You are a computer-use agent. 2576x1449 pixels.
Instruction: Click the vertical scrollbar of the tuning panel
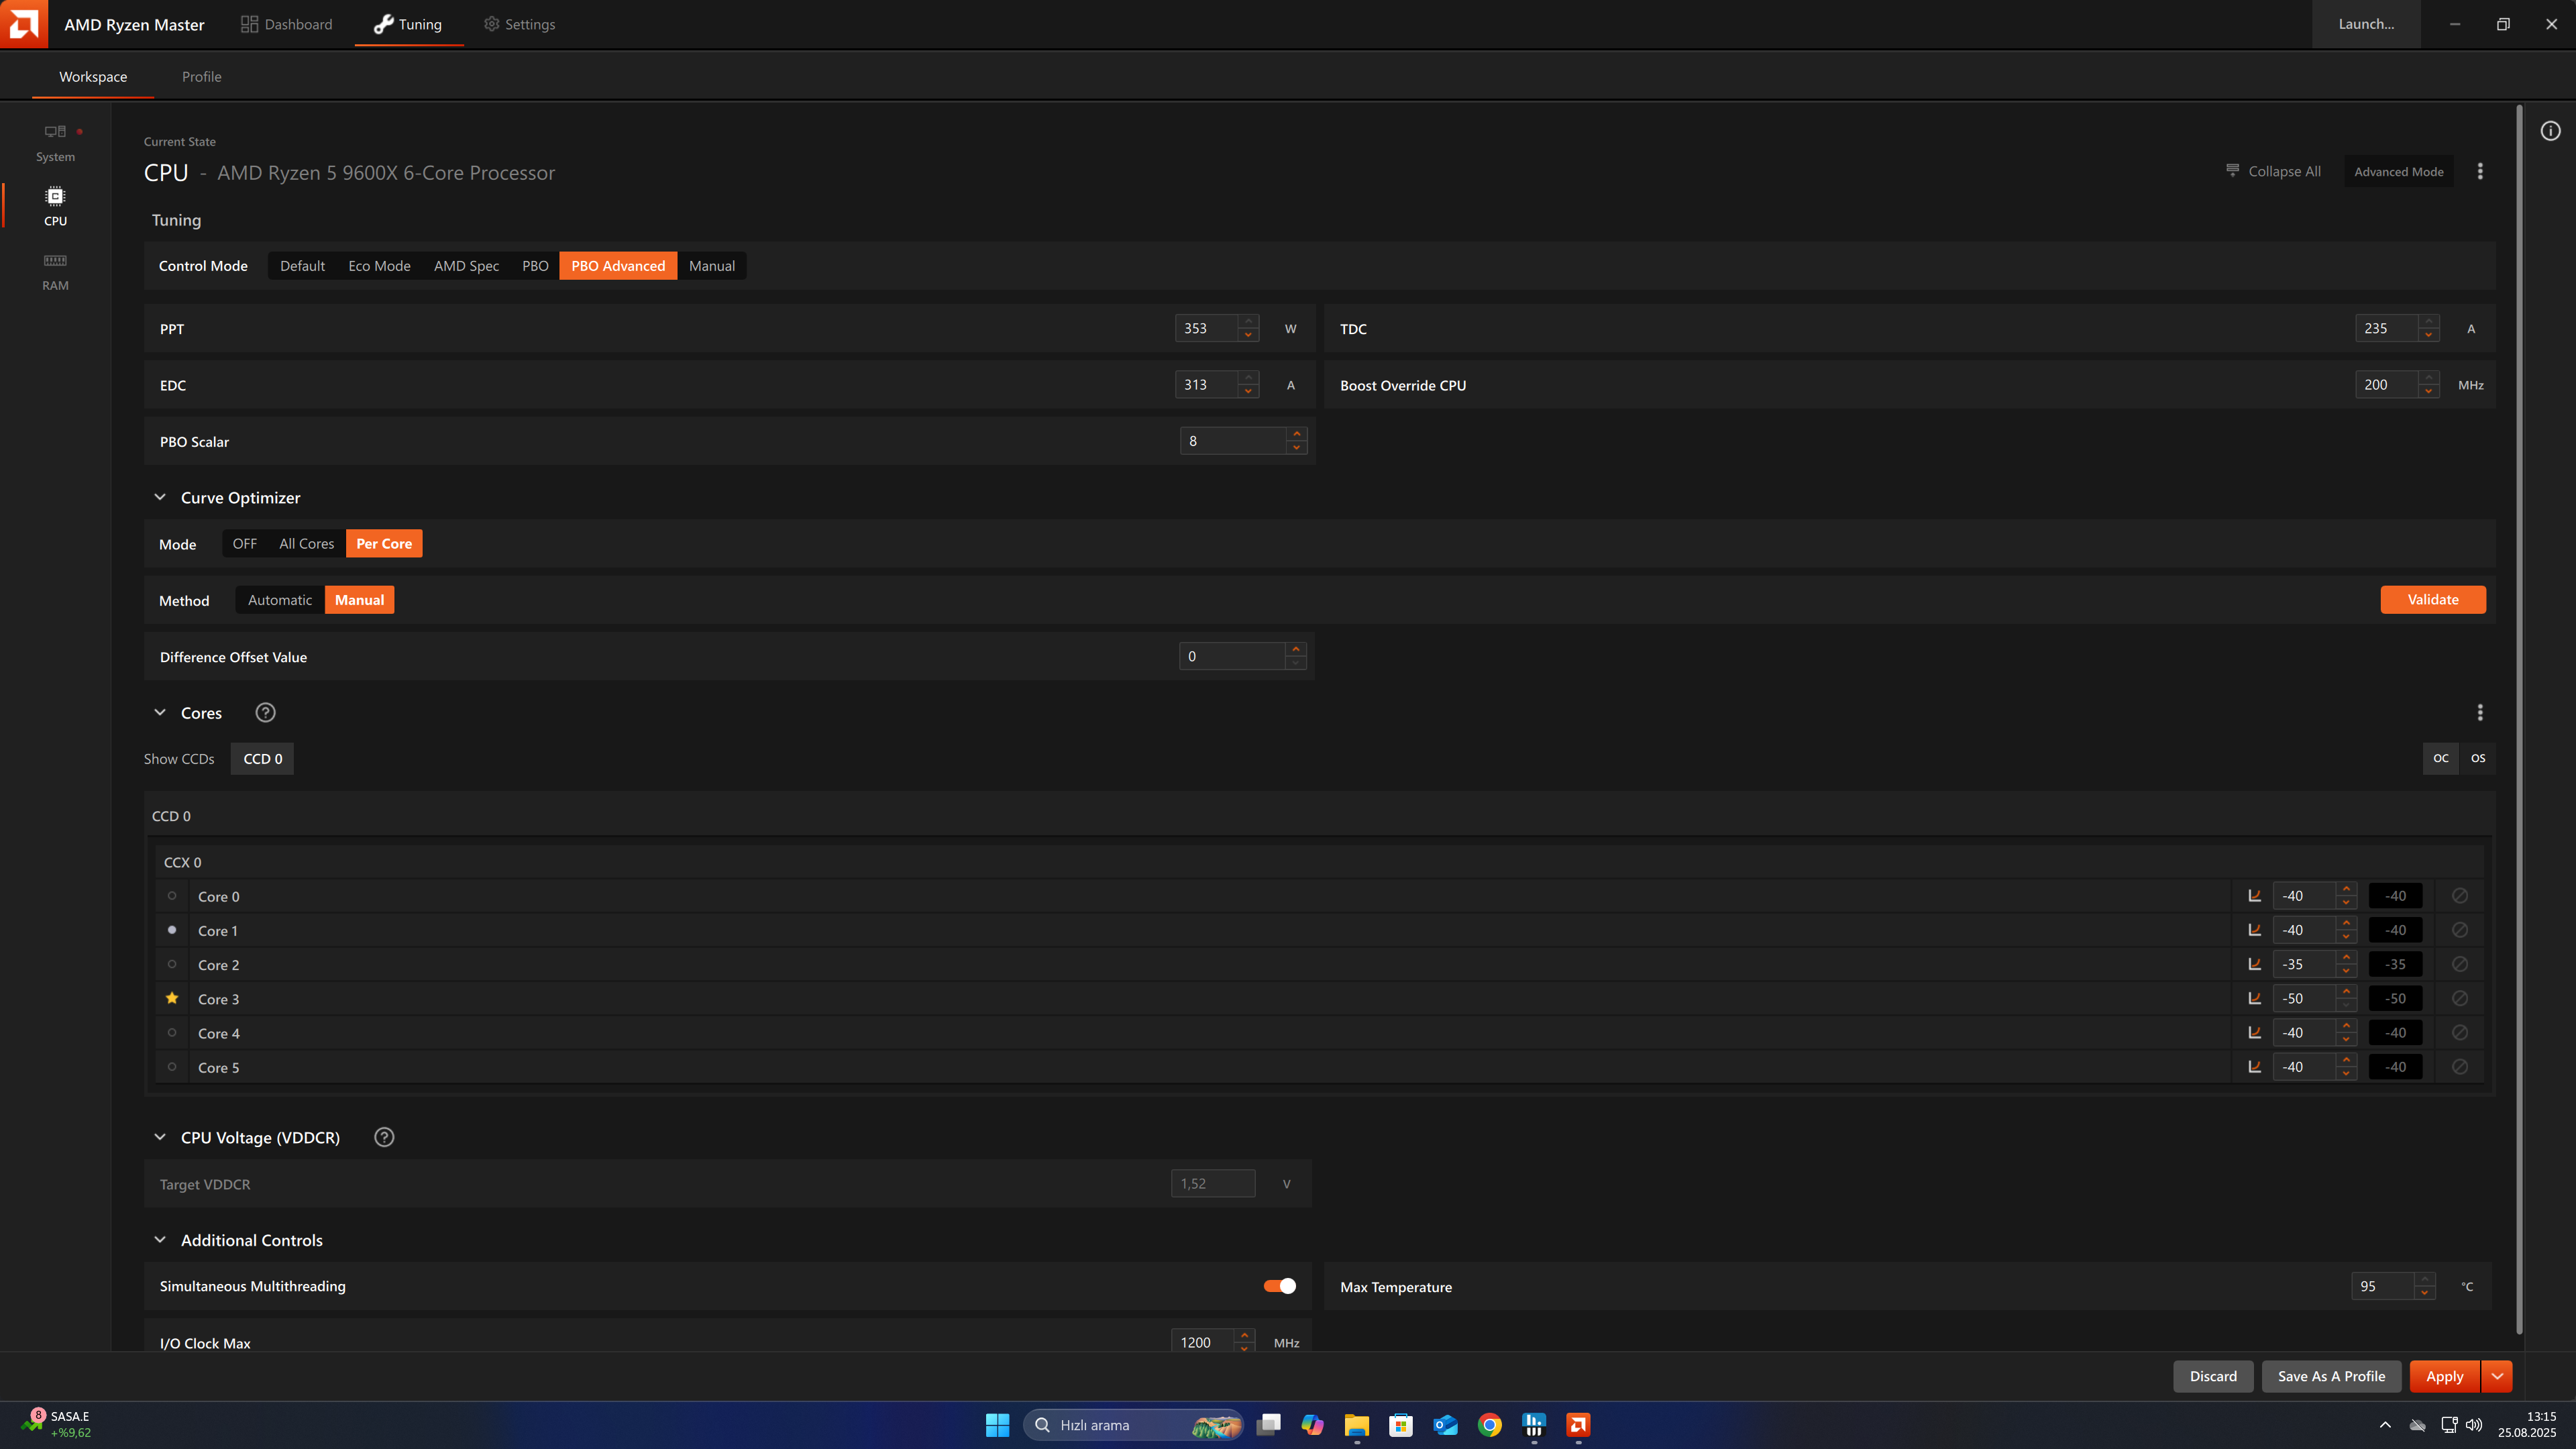pyautogui.click(x=2519, y=718)
